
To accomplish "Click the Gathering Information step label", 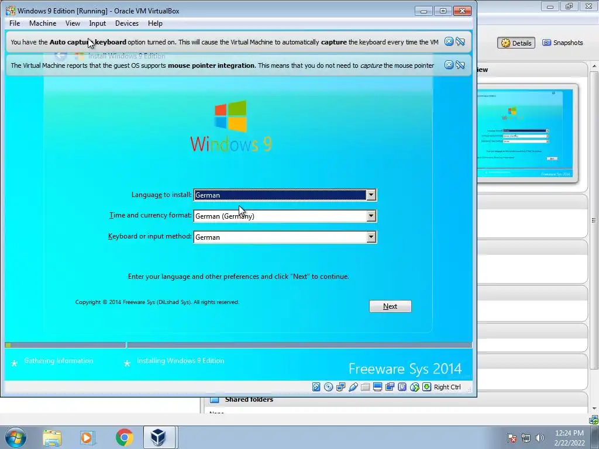I will [x=58, y=361].
